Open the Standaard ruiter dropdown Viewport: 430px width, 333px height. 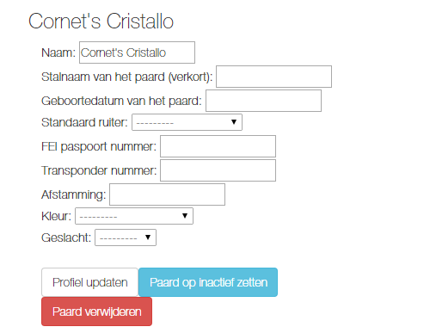187,122
